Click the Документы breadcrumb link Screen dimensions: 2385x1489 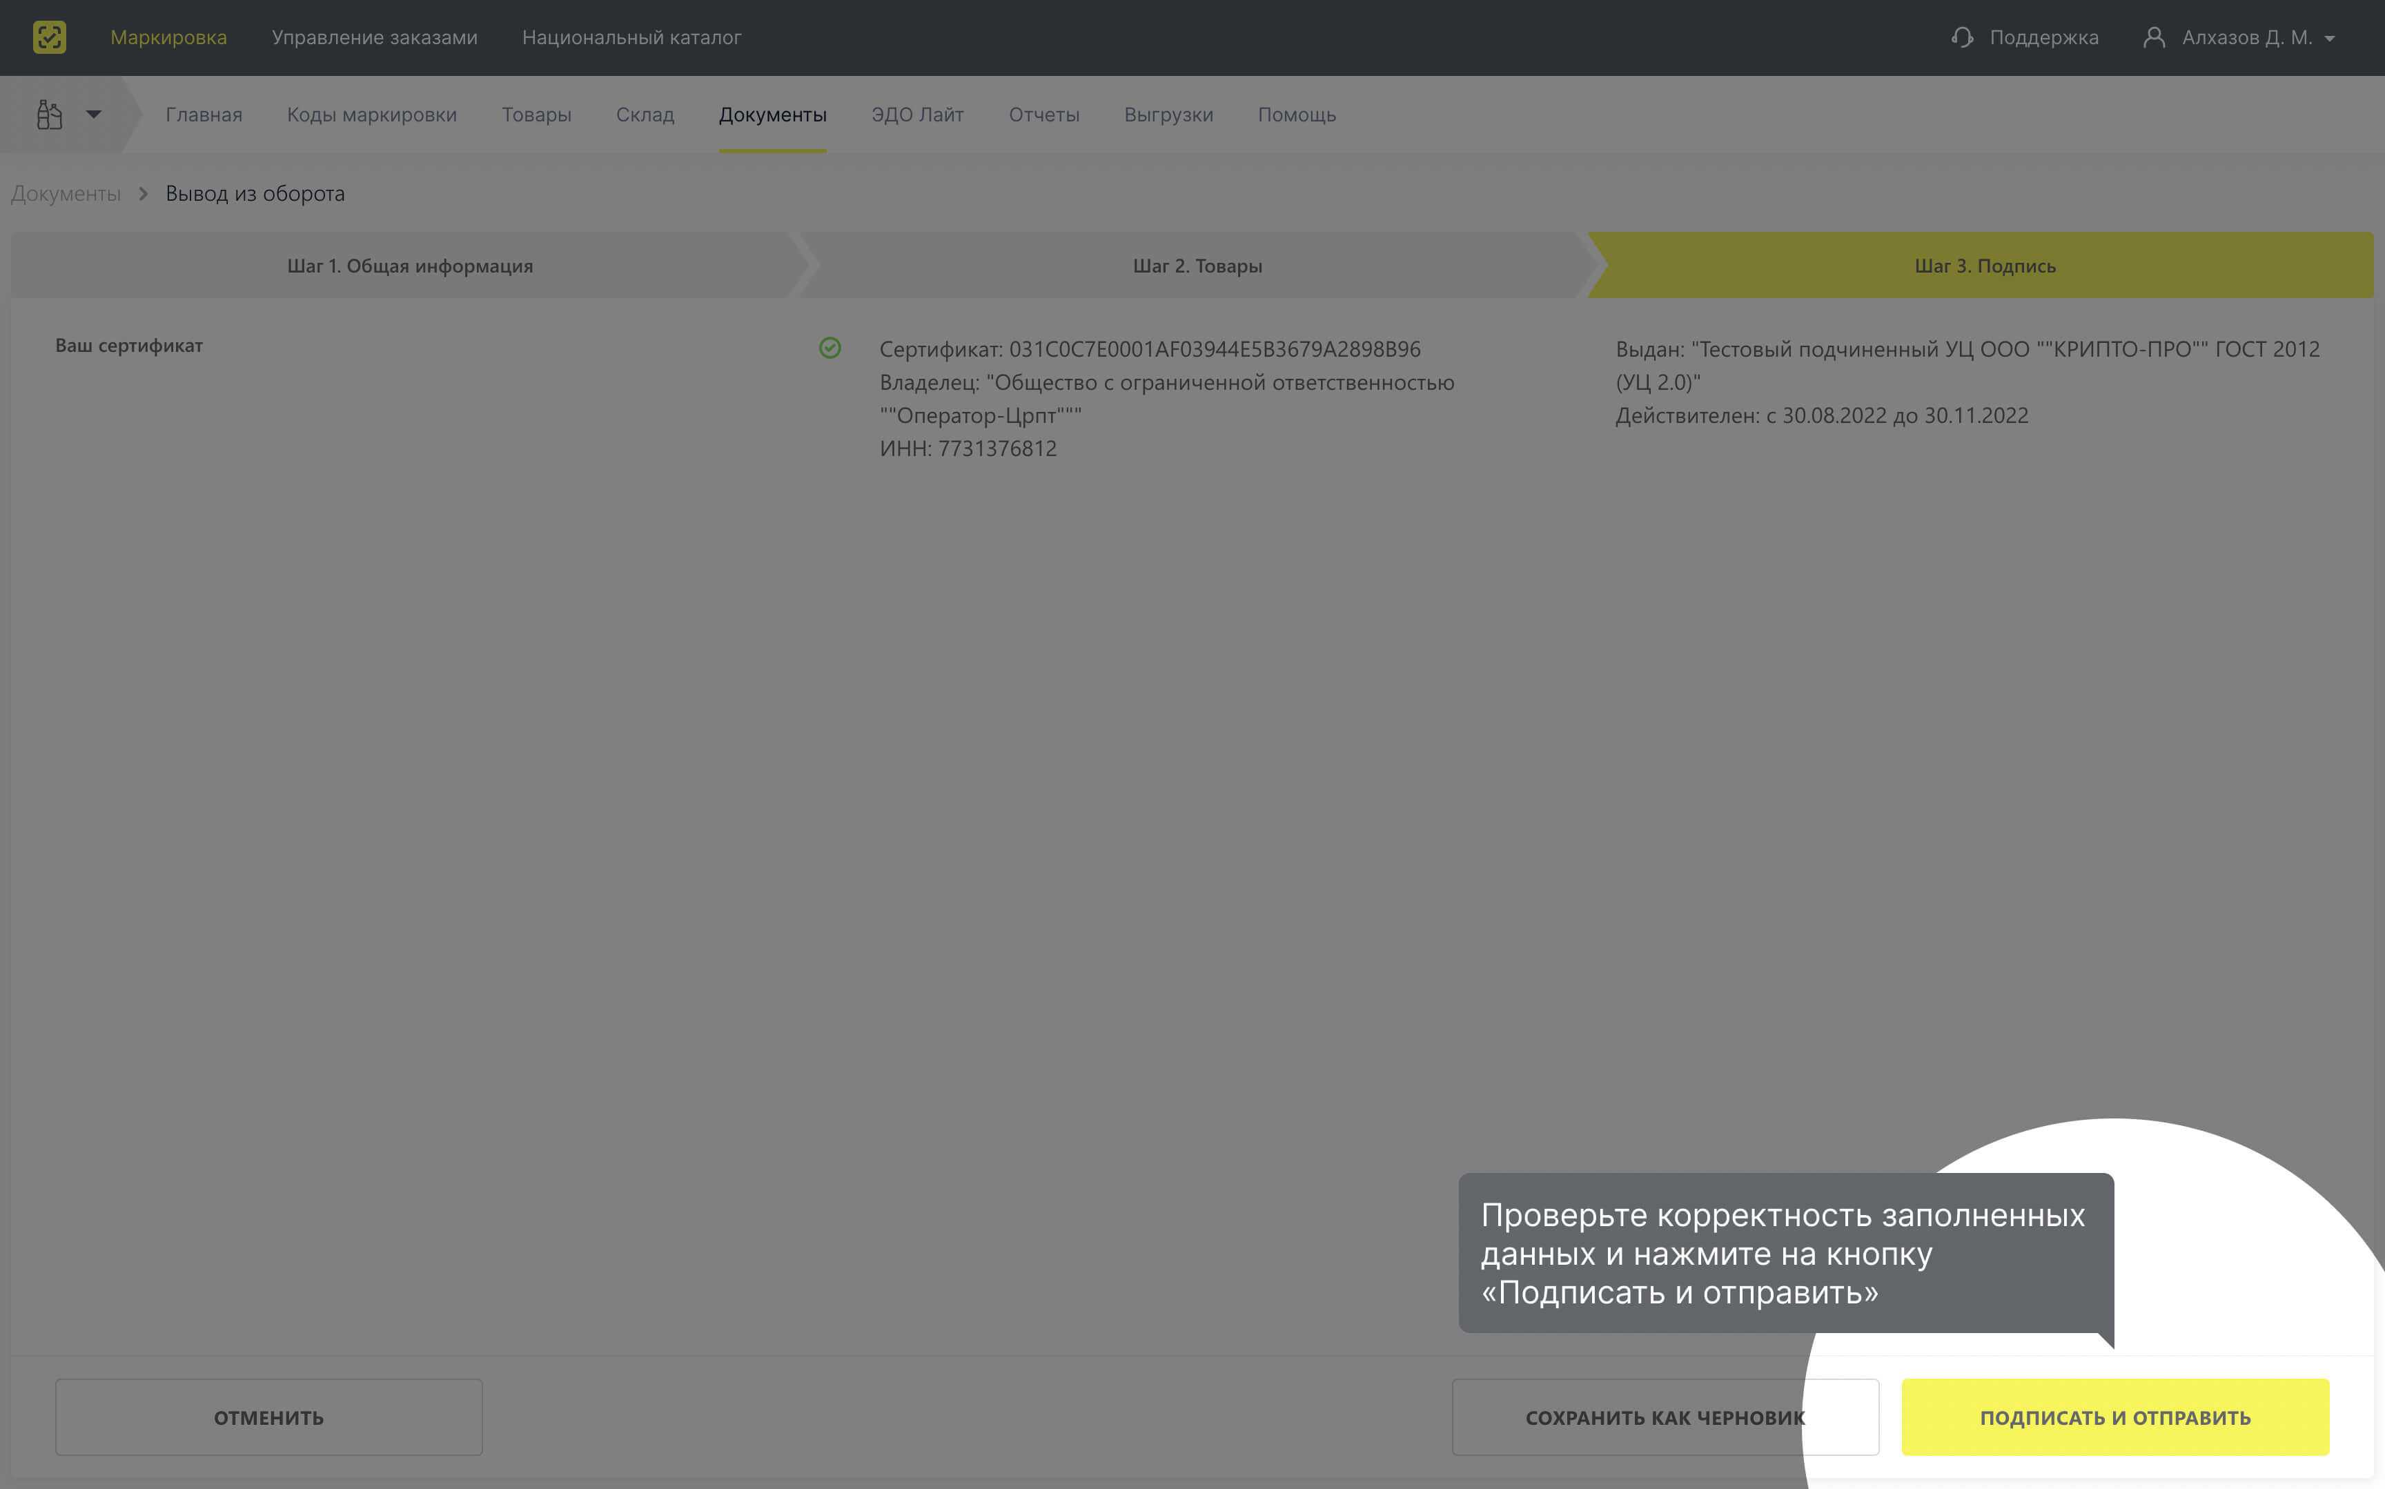[x=66, y=193]
